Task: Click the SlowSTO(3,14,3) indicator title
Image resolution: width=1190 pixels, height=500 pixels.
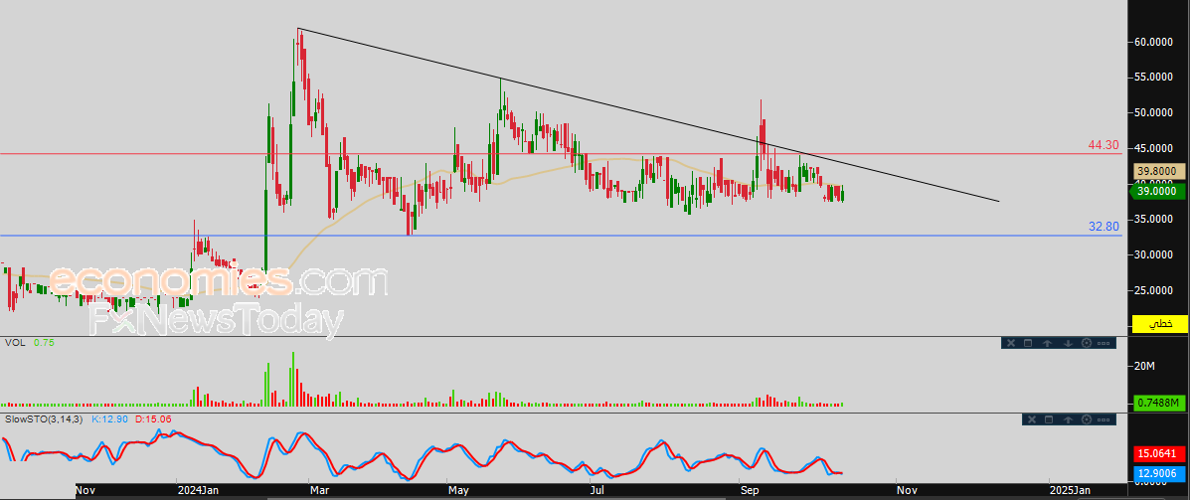Action: coord(44,418)
